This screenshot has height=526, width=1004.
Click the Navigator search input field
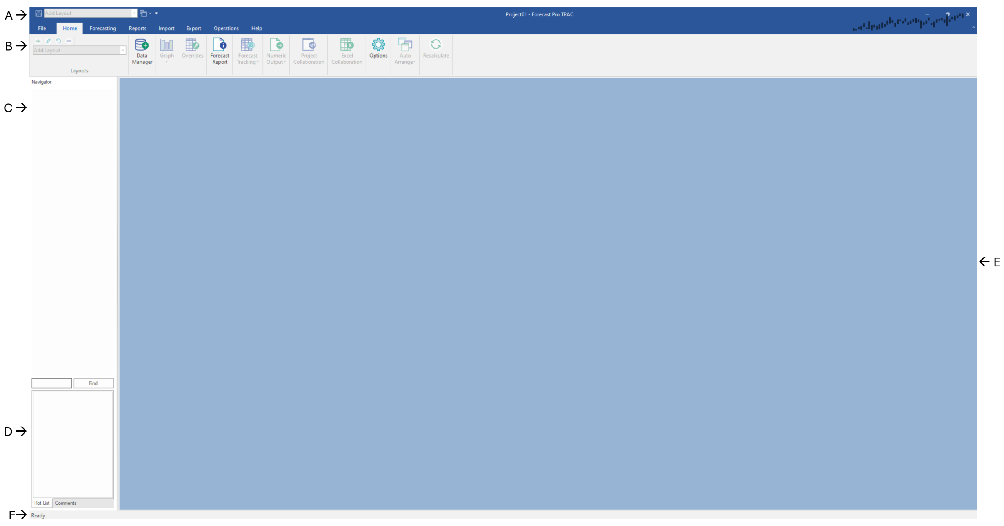[x=52, y=383]
